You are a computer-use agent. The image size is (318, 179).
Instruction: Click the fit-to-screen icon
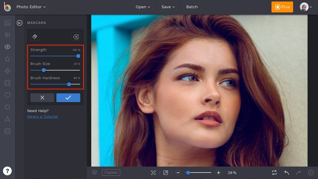[x=153, y=173]
